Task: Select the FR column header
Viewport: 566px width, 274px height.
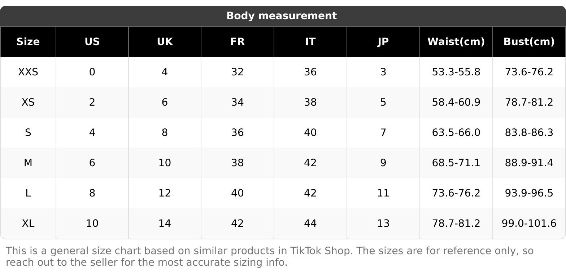Action: click(x=238, y=42)
